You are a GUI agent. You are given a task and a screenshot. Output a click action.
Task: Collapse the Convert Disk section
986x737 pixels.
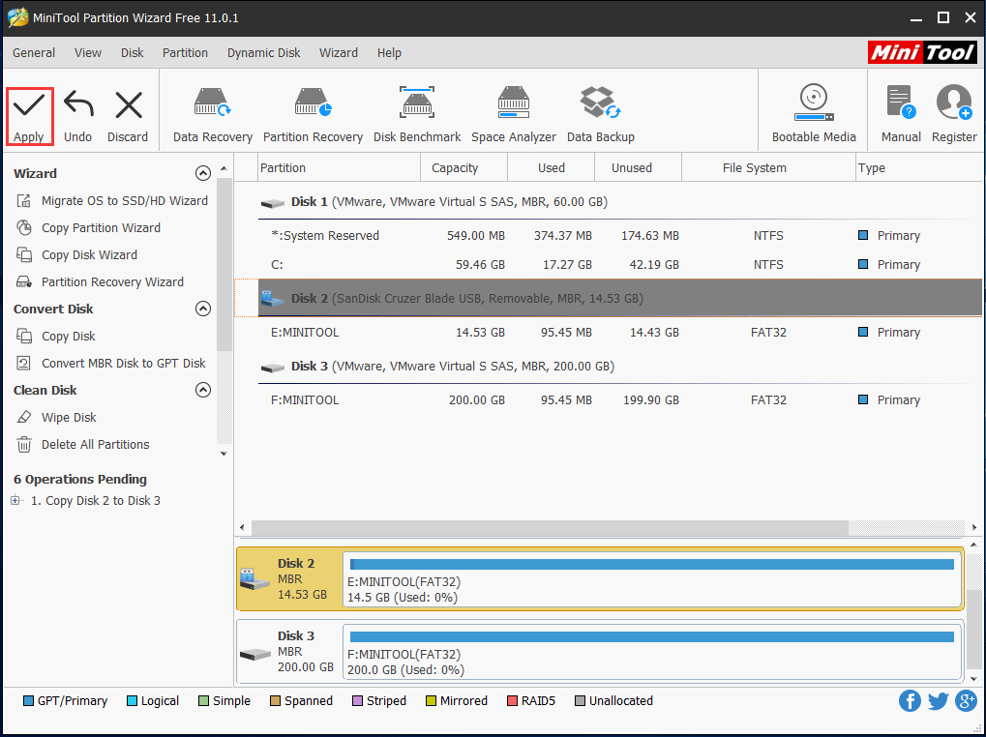(x=202, y=310)
